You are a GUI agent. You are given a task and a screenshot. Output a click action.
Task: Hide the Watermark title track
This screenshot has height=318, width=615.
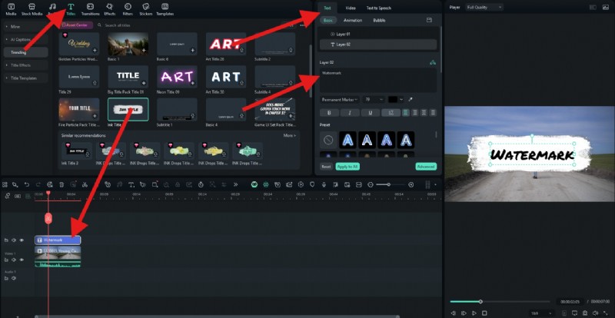pyautogui.click(x=22, y=240)
